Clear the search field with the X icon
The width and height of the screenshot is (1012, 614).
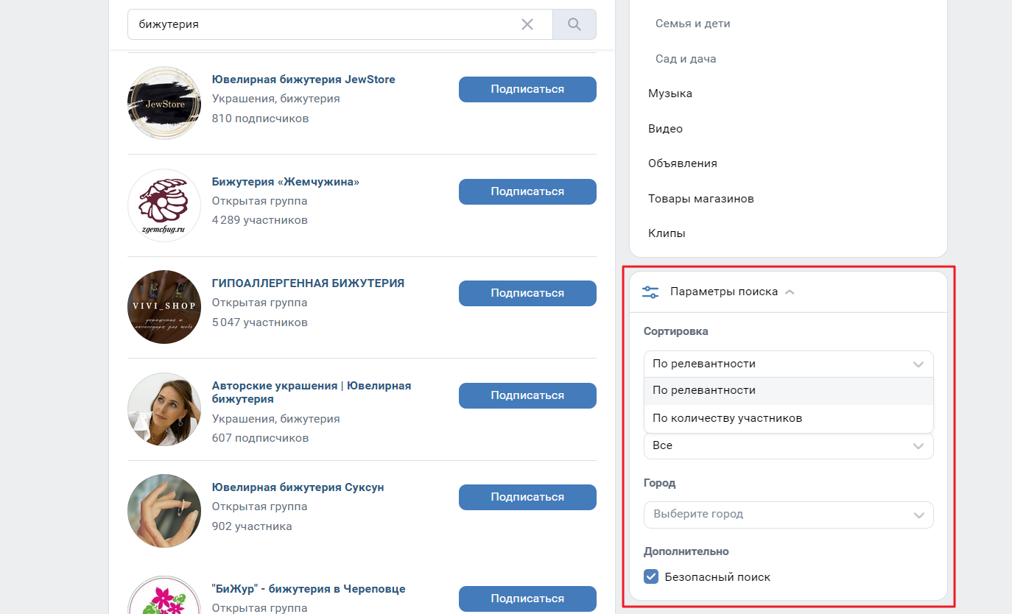(527, 24)
